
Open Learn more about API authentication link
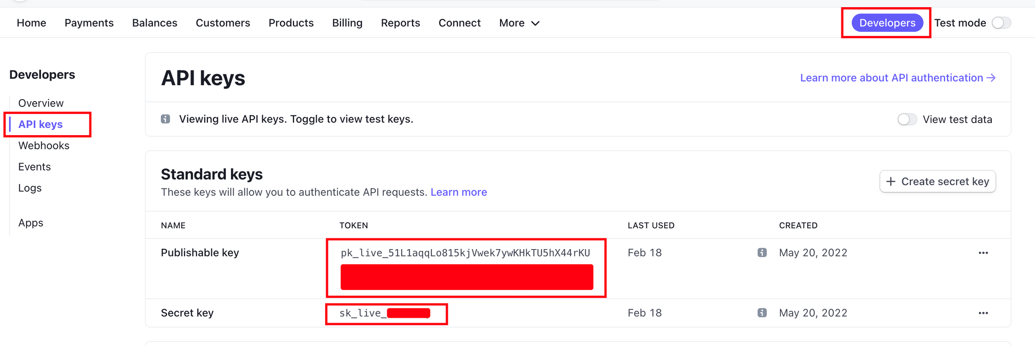pos(898,78)
